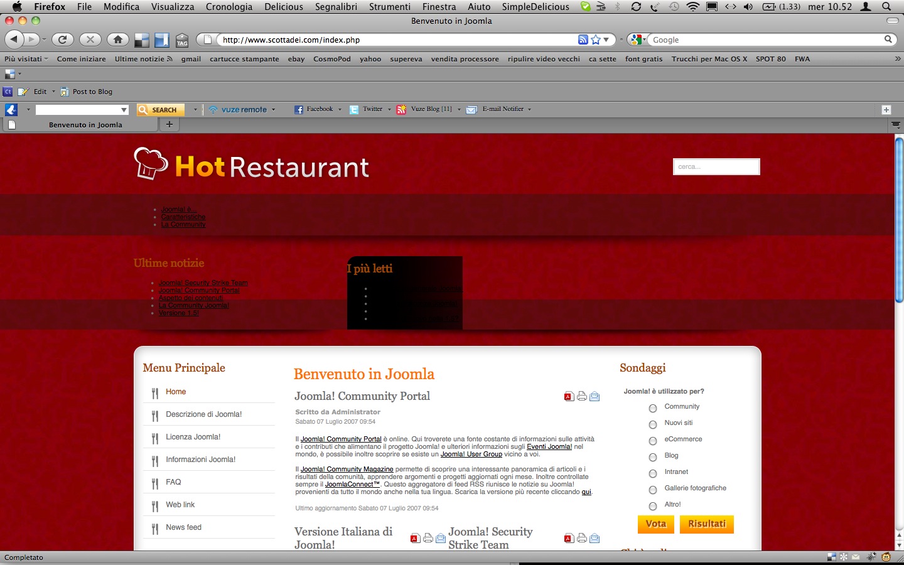Image resolution: width=904 pixels, height=565 pixels.
Task: Click the Twitter toolbar icon
Action: click(x=354, y=109)
